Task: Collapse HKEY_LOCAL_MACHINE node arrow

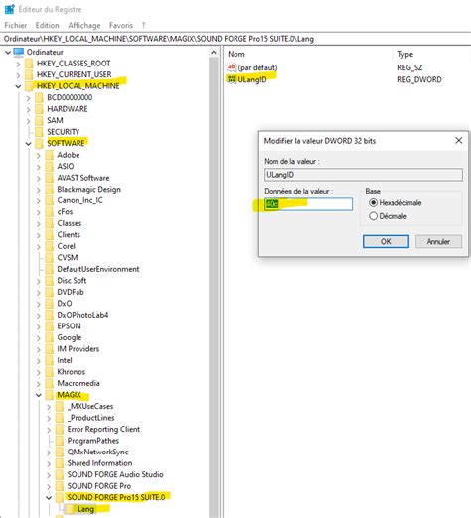Action: 18,86
